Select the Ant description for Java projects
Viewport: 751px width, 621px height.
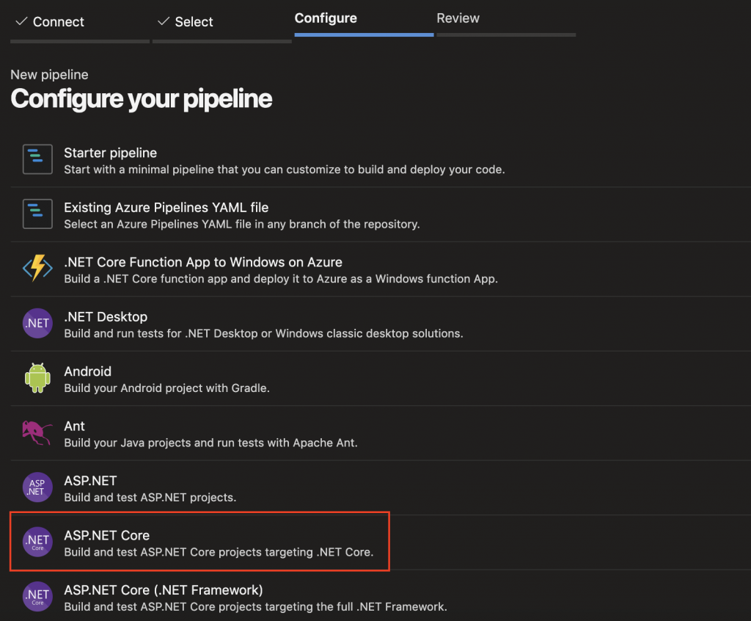coord(210,443)
